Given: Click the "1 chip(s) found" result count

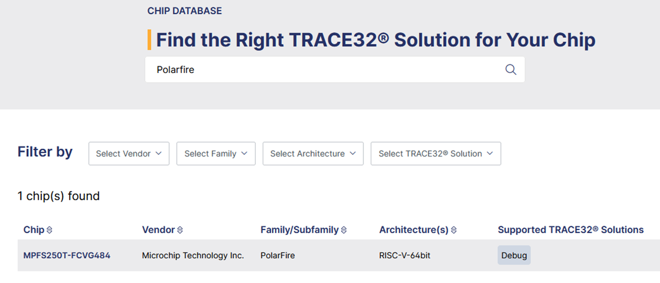Looking at the screenshot, I should [x=59, y=196].
